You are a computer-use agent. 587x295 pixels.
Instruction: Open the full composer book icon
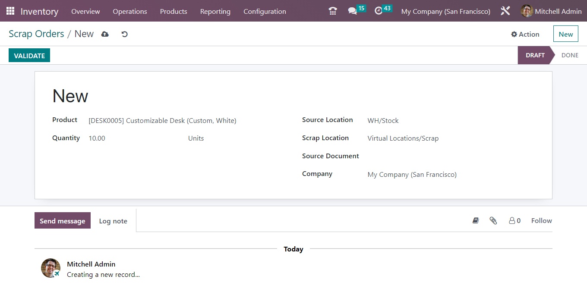click(x=476, y=220)
